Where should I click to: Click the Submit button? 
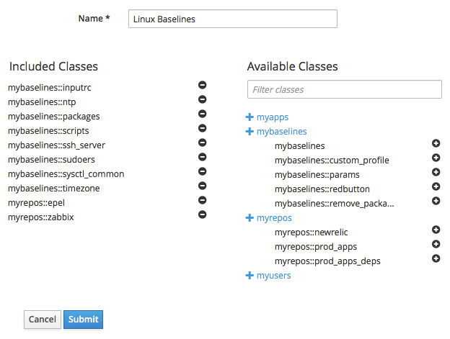(83, 320)
